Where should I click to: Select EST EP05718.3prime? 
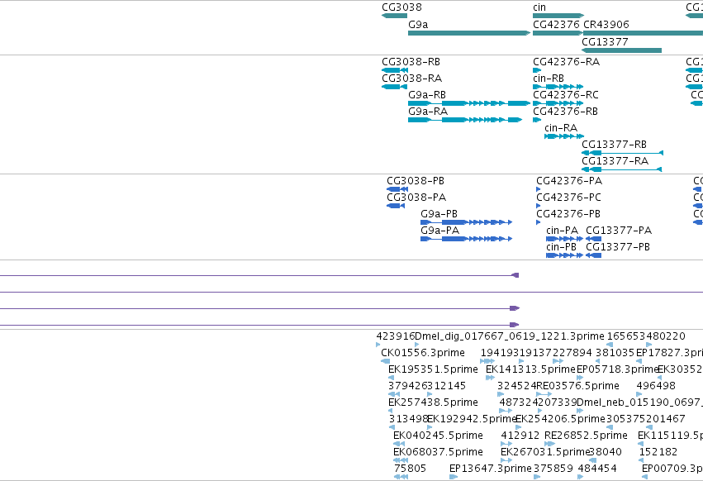579,378
